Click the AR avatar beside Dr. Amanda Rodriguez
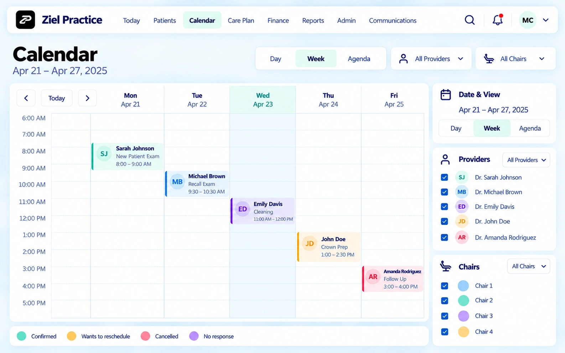This screenshot has height=353, width=565. [462, 237]
